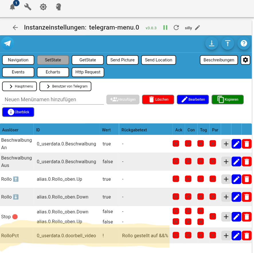Select the Rückgabetext 'Rollo gestellt auf &&%'
Viewport: 254px width, 253px height.
(x=145, y=236)
